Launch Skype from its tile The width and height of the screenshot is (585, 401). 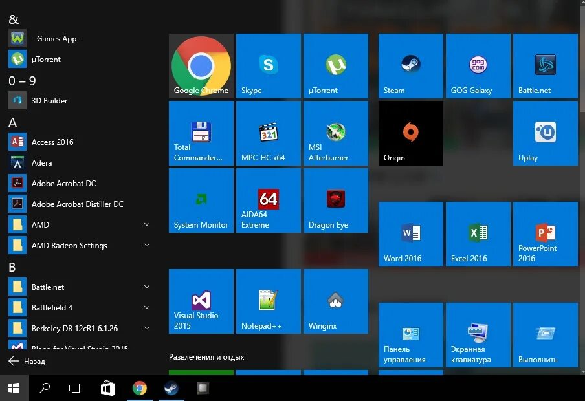coord(269,66)
